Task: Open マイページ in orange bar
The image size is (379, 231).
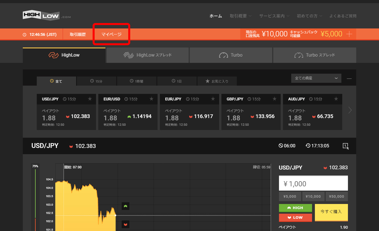Action: [x=111, y=34]
